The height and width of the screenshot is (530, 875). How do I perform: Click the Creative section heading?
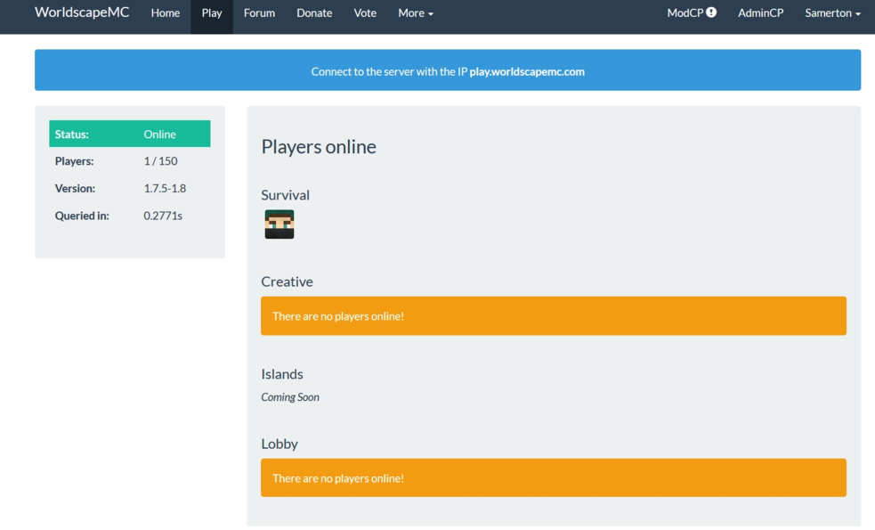point(287,281)
